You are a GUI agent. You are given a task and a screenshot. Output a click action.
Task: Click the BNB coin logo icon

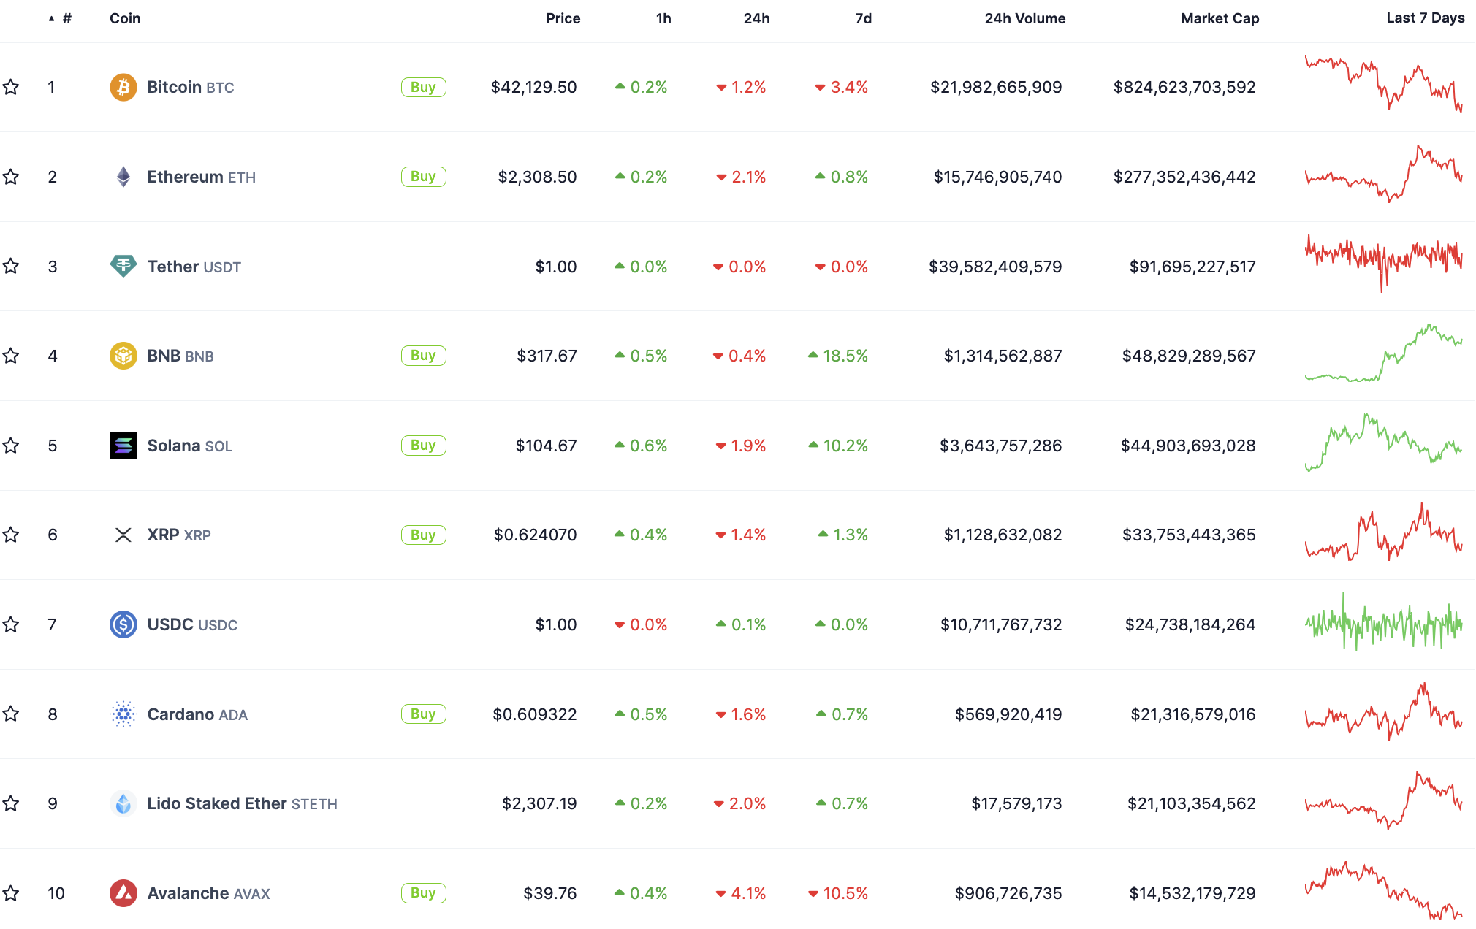click(x=123, y=356)
